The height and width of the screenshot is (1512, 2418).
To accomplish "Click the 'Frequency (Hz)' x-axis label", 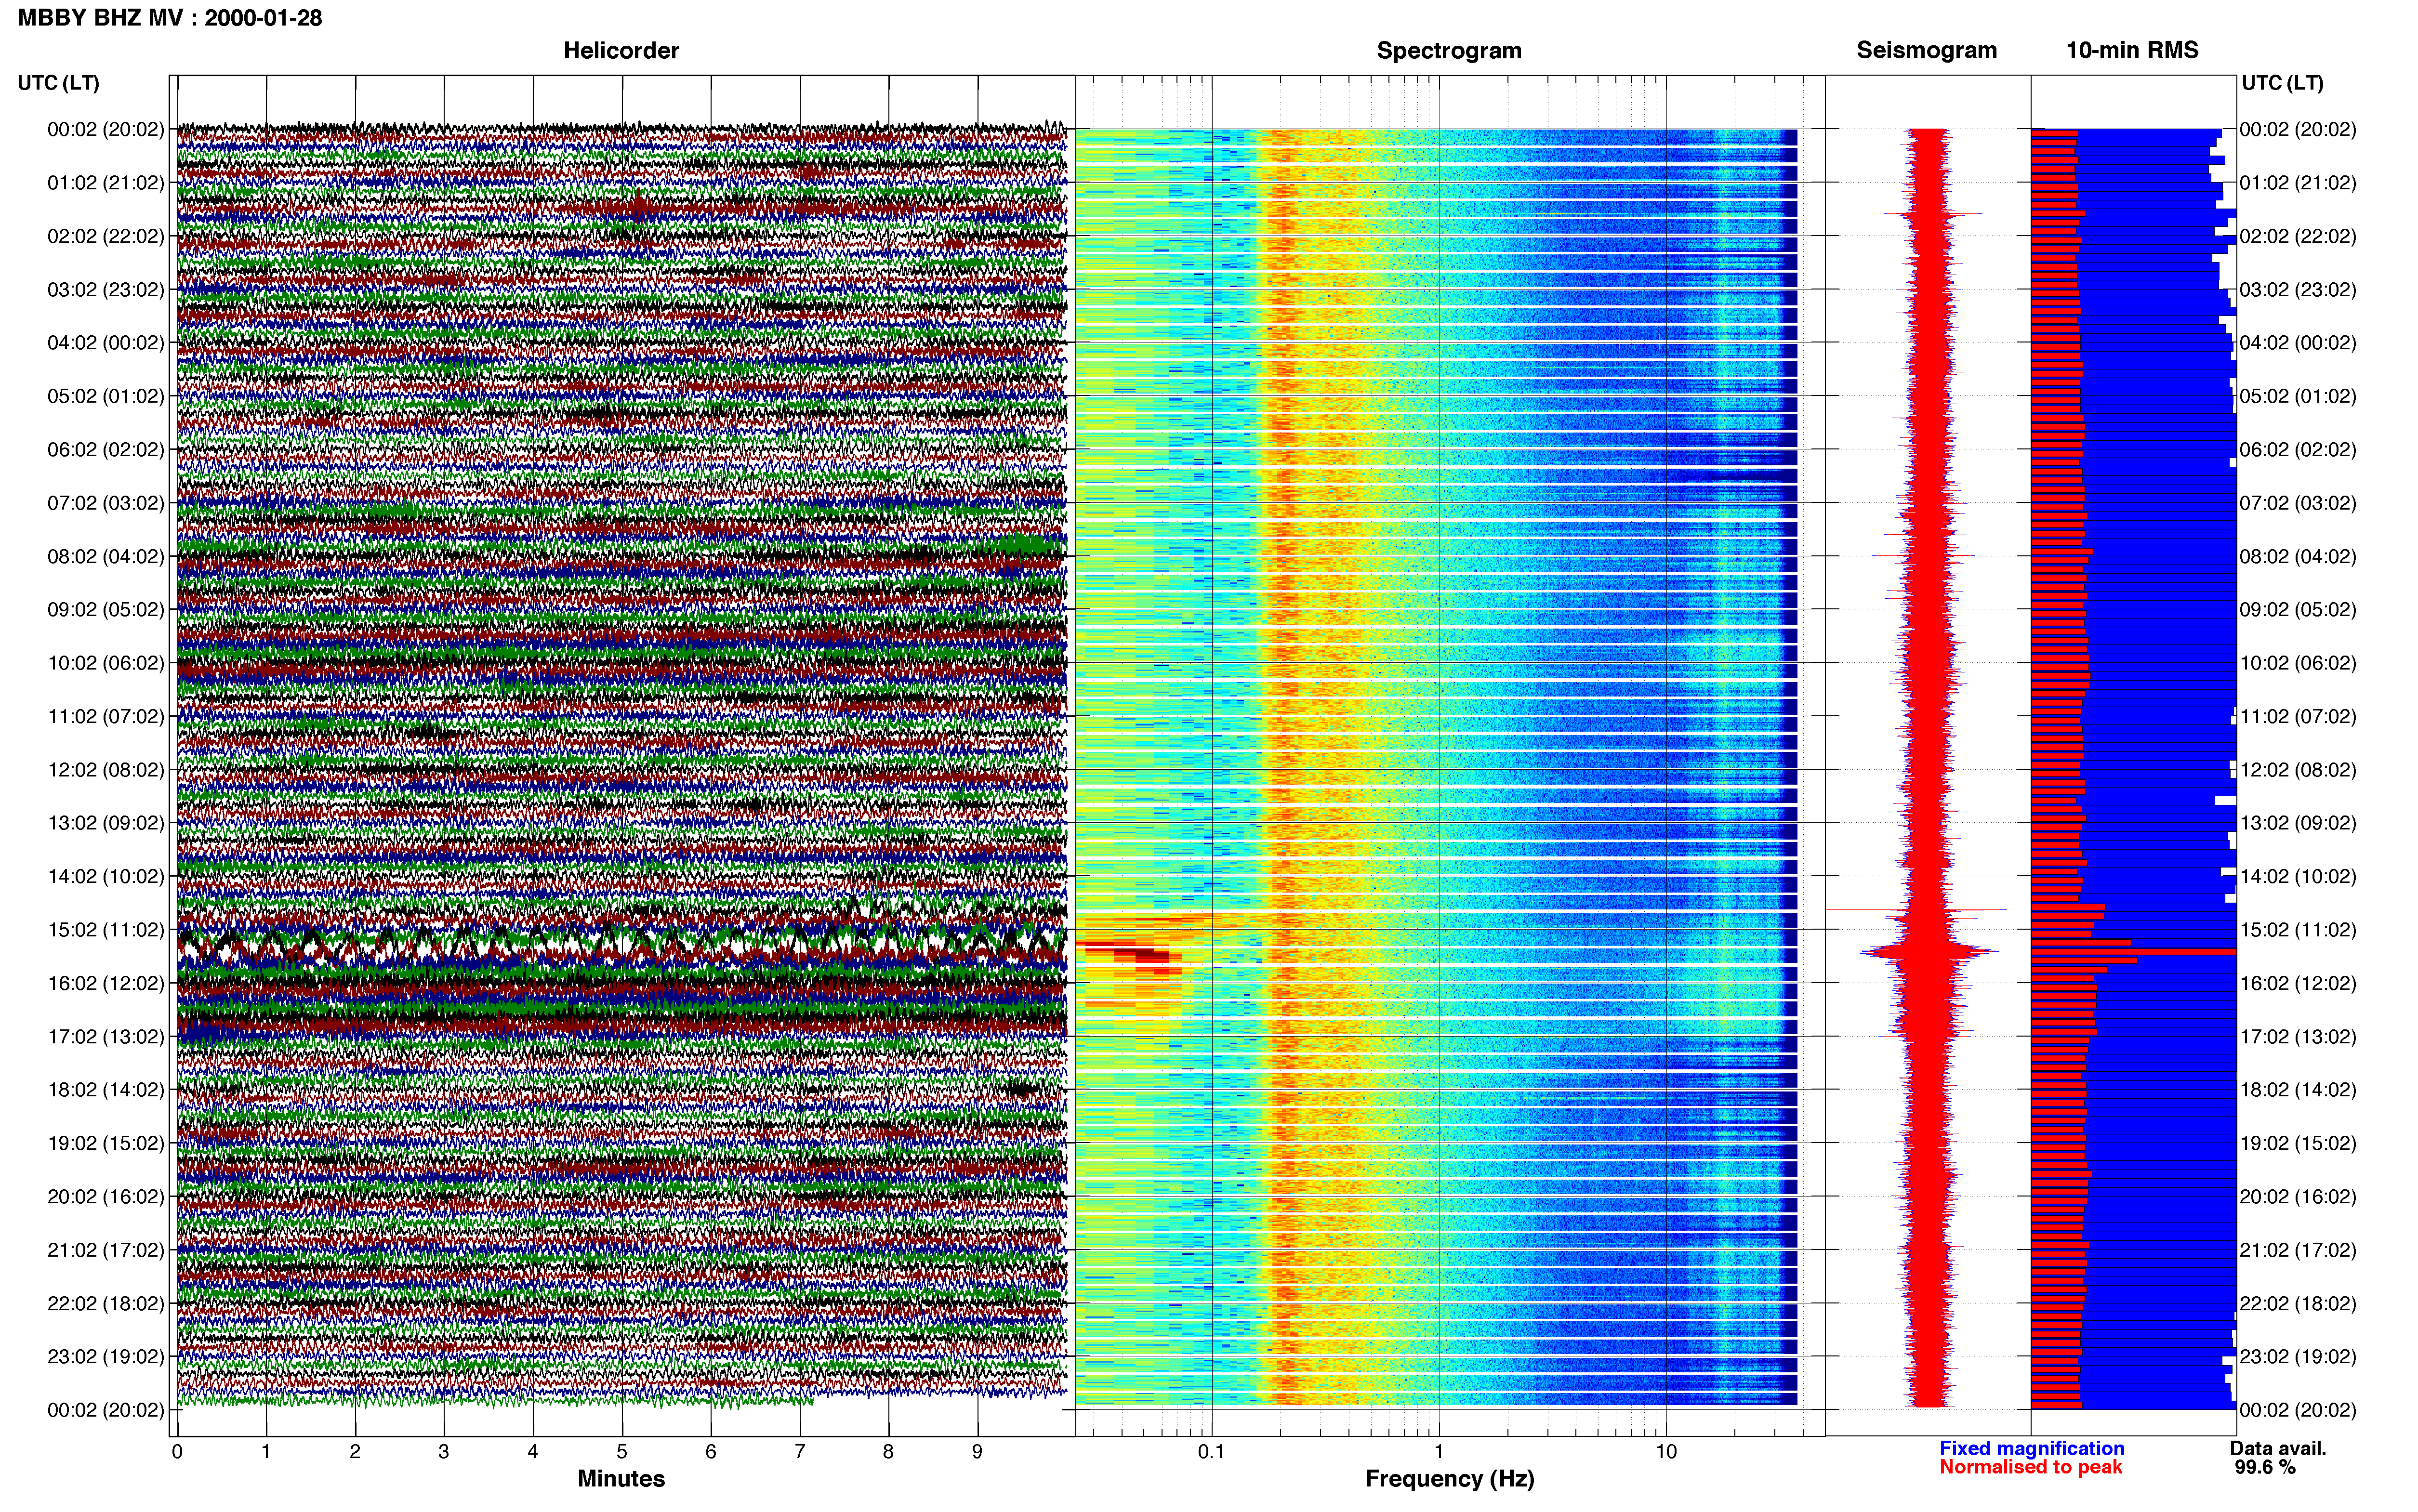I will coord(1449,1479).
